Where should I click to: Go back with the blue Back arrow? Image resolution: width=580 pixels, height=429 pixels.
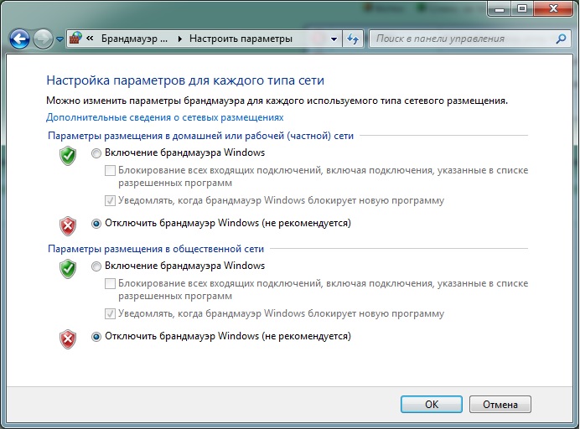click(x=19, y=39)
